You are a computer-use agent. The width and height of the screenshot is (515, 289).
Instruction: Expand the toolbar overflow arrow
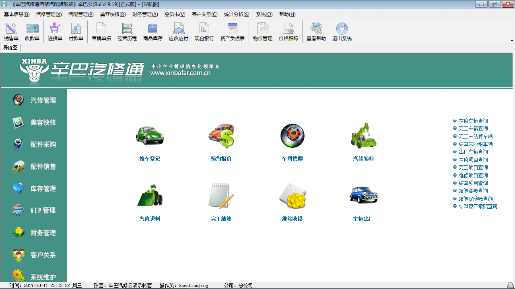pos(512,41)
